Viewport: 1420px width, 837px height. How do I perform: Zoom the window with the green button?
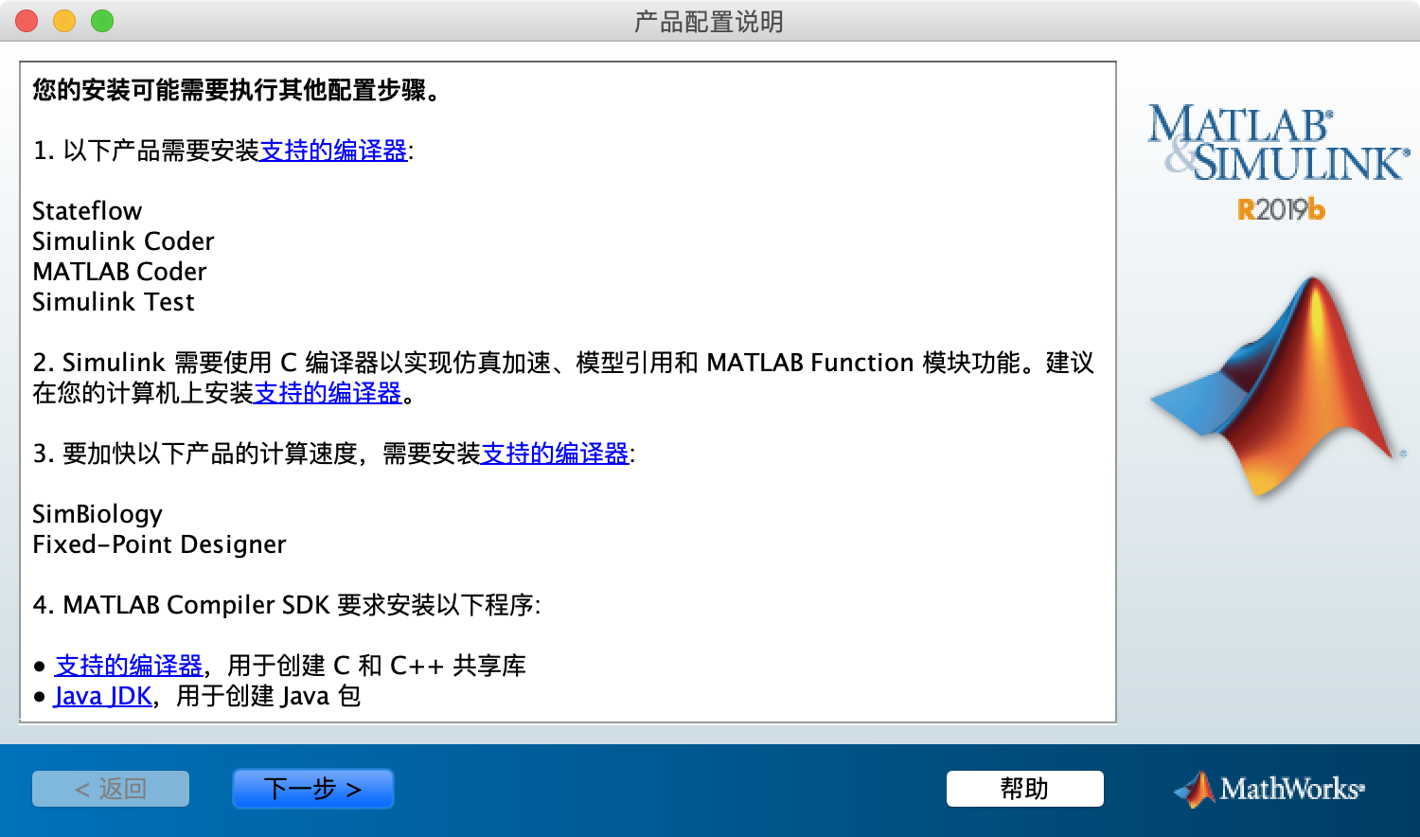(x=102, y=21)
